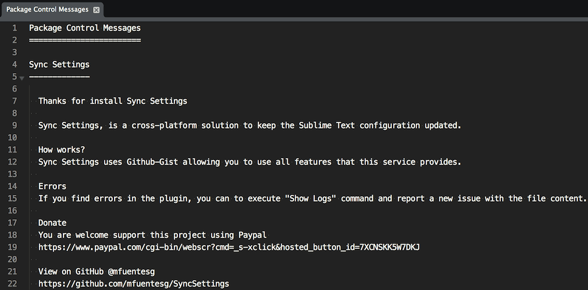This screenshot has height=290, width=588.
Task: Click the "Sync Settings" heading on line 4
Action: pyautogui.click(x=59, y=64)
